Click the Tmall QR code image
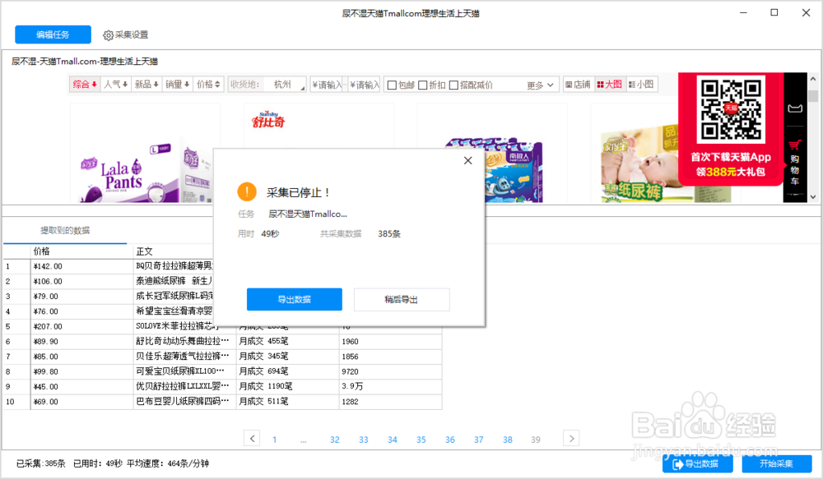Viewport: 823px width, 479px height. tap(731, 109)
